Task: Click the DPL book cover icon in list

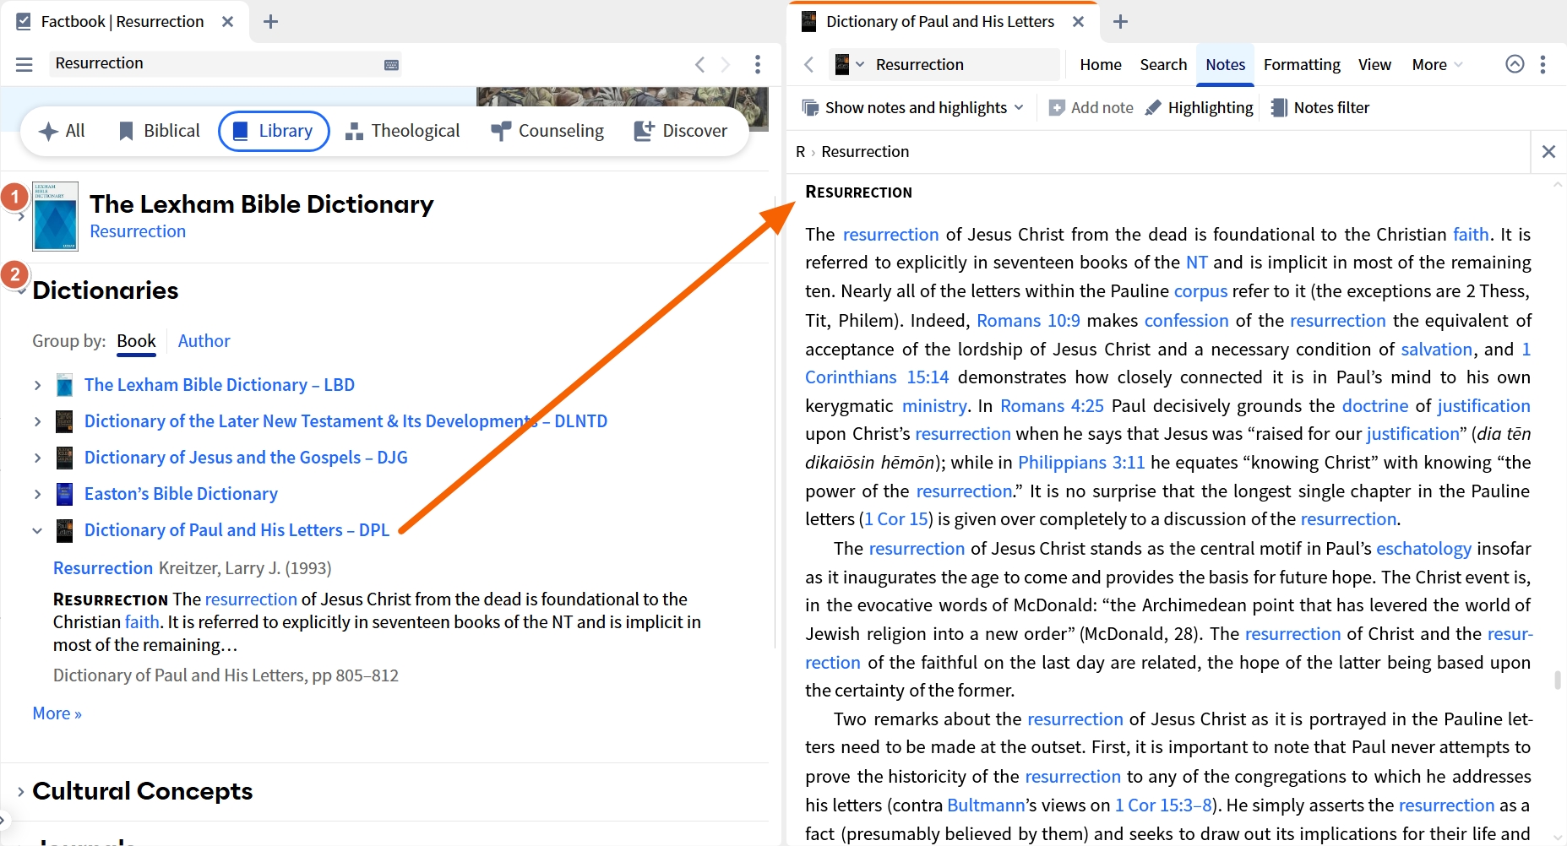Action: pyautogui.click(x=64, y=530)
